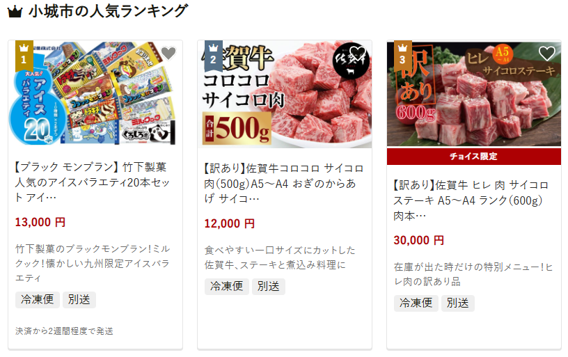The image size is (568, 357).
Task: Click the crown icon beside ranking heading
Action: (x=15, y=12)
